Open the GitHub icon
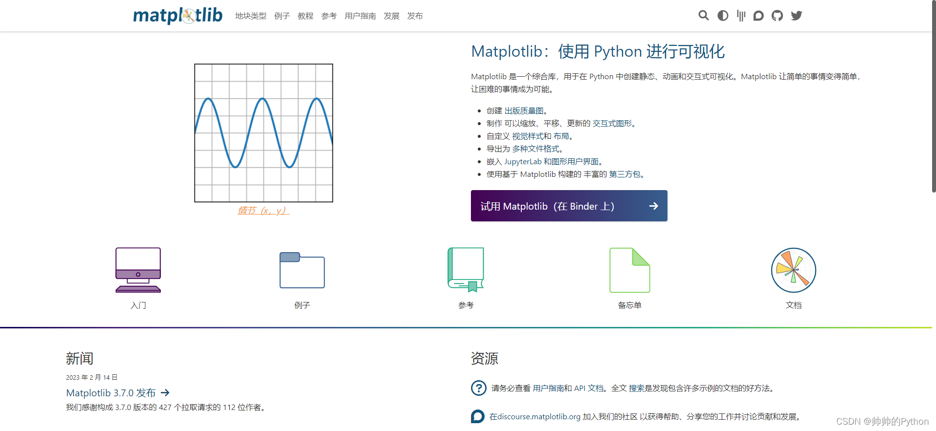 click(x=777, y=16)
